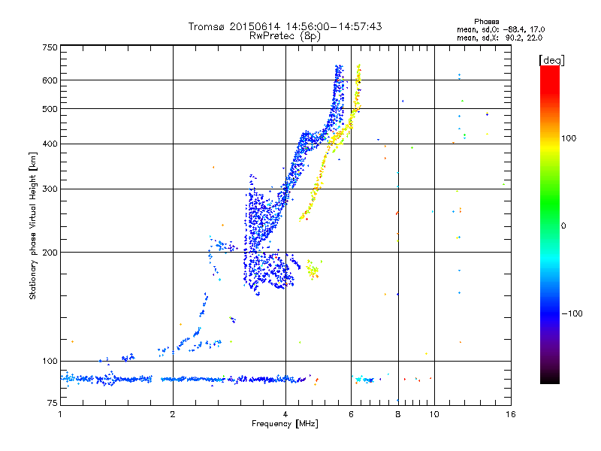The height and width of the screenshot is (451, 601).
Task: Click x-axis tick label "16"
Action: coord(511,414)
